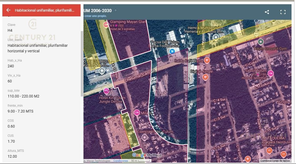296x164 pixels.
Task: Select the Clave value H4
Action: click(x=10, y=30)
